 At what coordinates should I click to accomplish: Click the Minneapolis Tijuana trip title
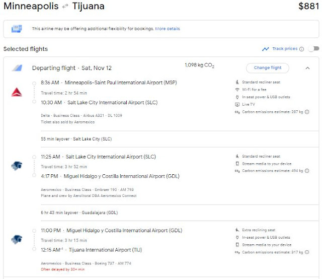tap(54, 7)
